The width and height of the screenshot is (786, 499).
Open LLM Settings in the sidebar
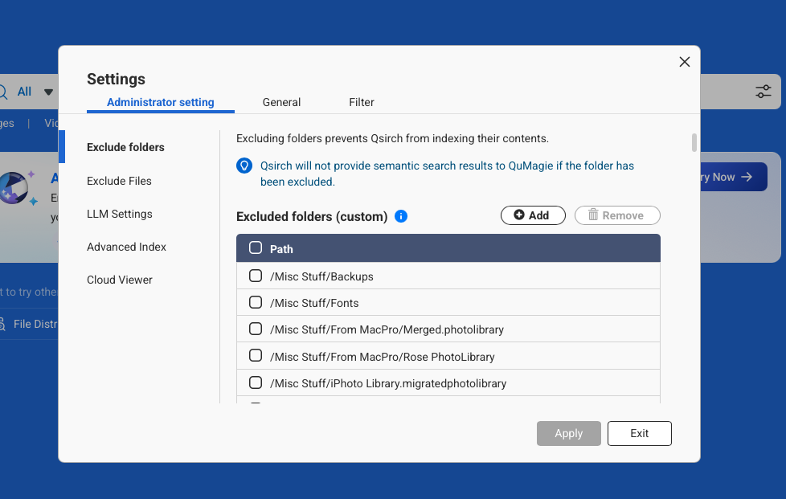click(x=119, y=214)
